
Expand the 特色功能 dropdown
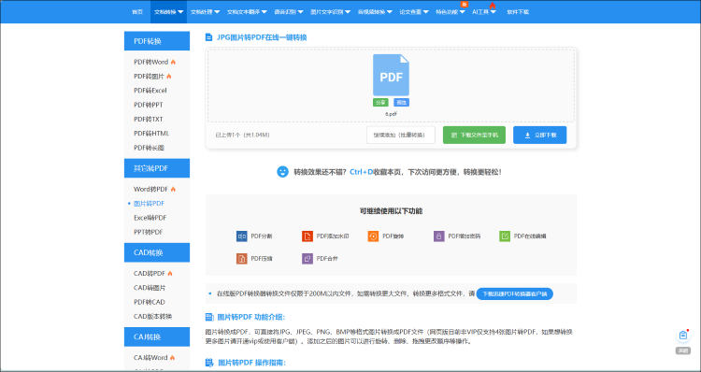(x=451, y=12)
